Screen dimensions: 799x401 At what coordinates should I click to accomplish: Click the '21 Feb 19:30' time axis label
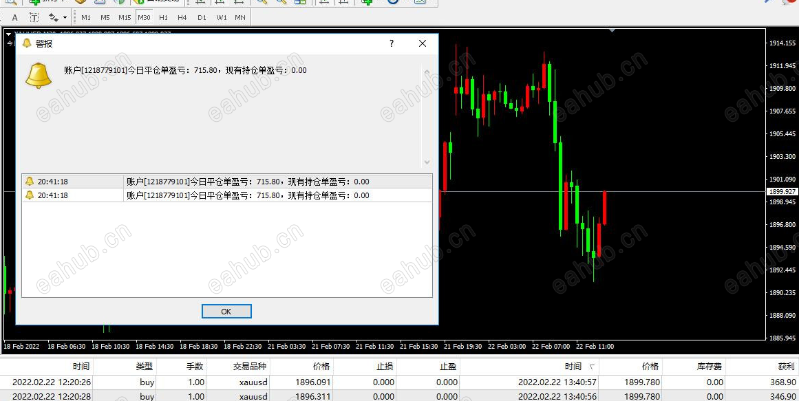(x=462, y=346)
